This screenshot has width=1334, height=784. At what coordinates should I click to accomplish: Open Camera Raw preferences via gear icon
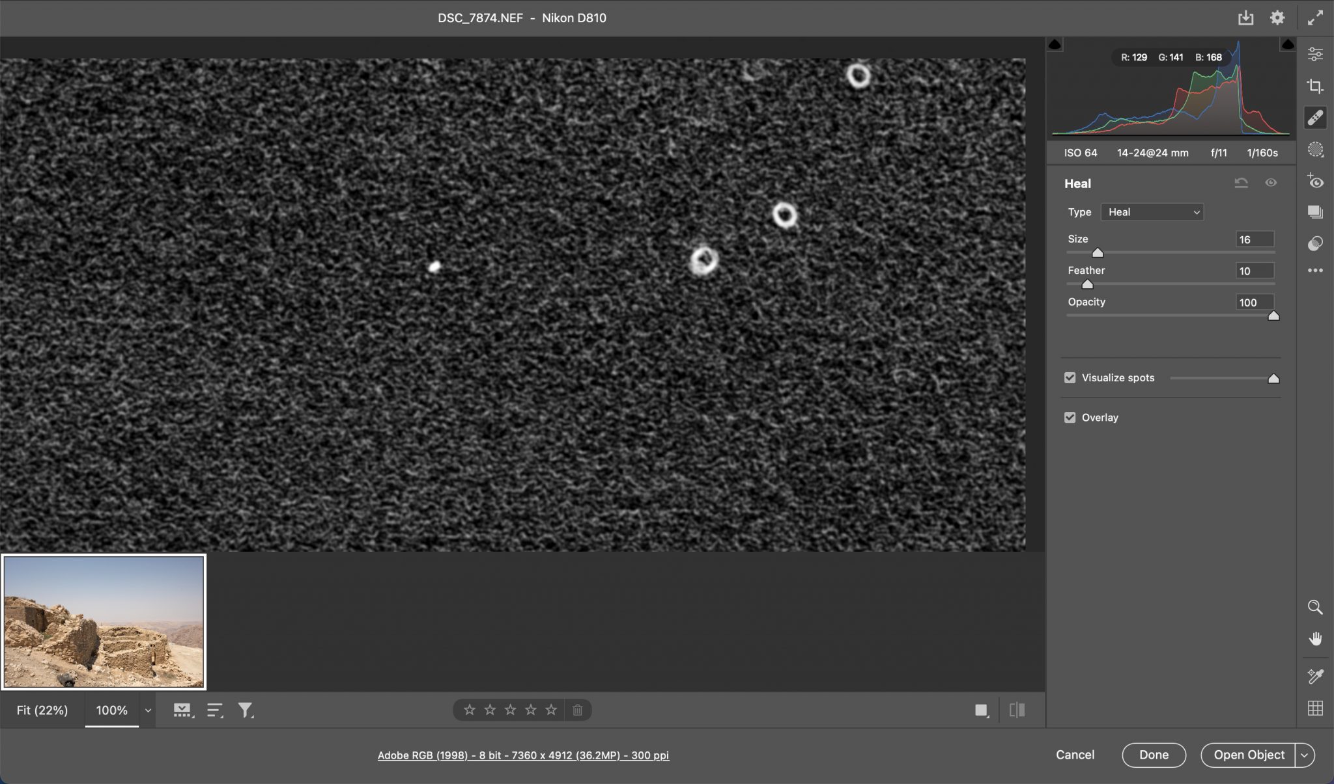[x=1277, y=18]
